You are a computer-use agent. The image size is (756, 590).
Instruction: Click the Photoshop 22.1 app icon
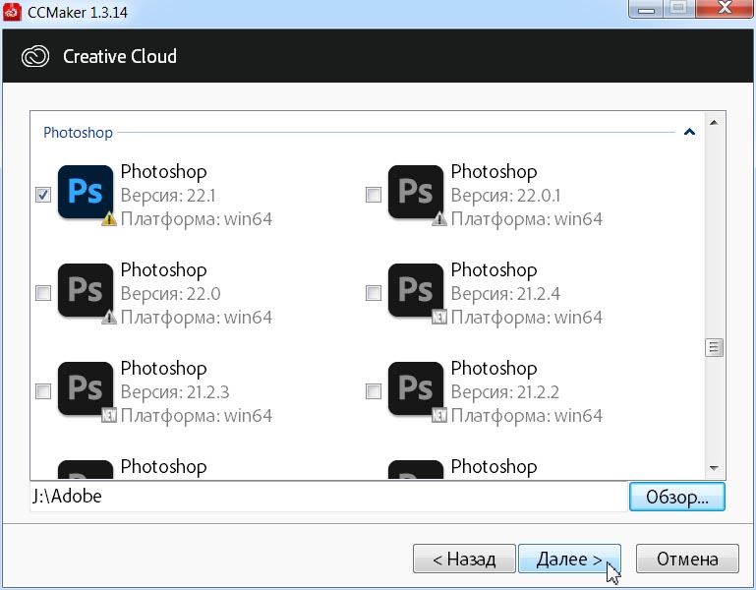pos(86,192)
